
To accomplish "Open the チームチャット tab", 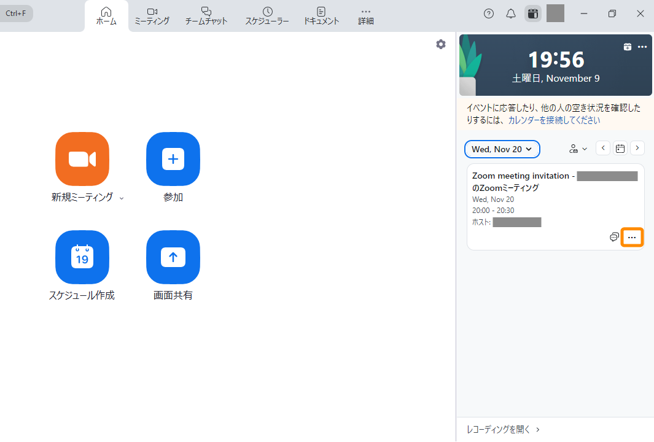I will (206, 16).
